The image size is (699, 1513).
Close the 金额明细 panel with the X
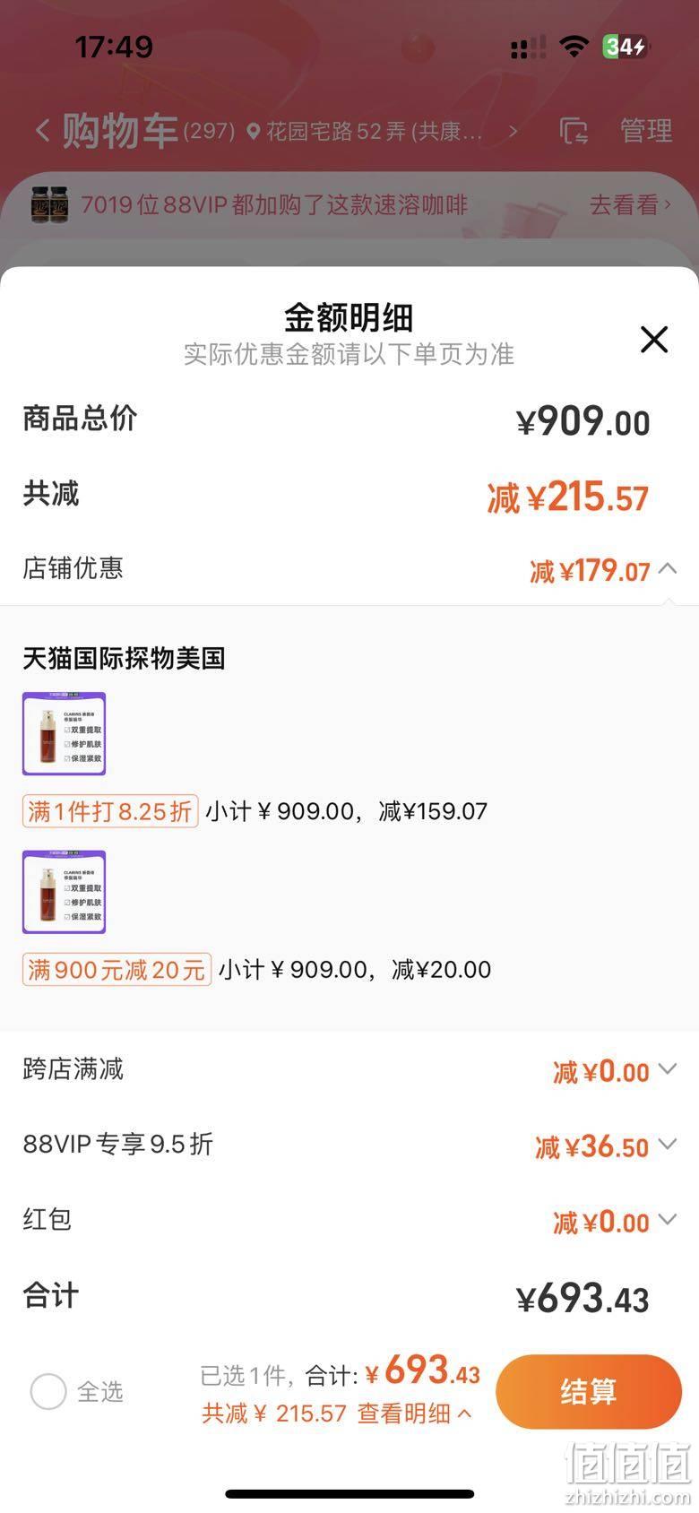tap(654, 340)
